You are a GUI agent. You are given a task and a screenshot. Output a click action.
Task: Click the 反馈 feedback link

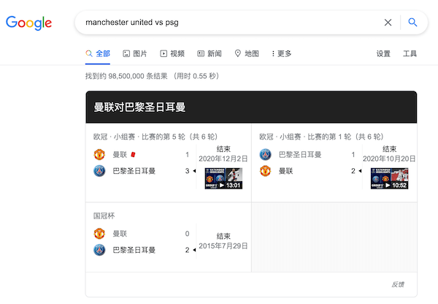click(397, 284)
